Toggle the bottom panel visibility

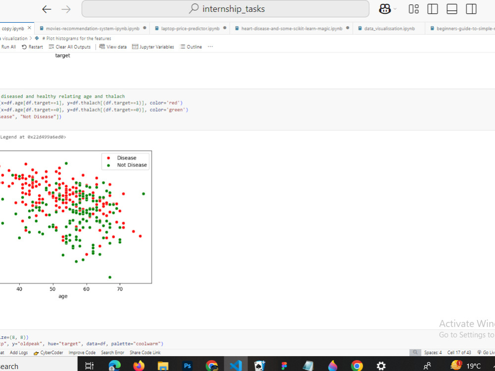point(452,9)
